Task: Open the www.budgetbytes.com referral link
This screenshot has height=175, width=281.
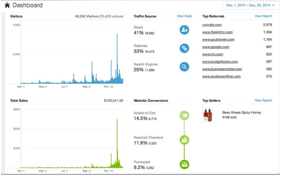Action: 220,62
